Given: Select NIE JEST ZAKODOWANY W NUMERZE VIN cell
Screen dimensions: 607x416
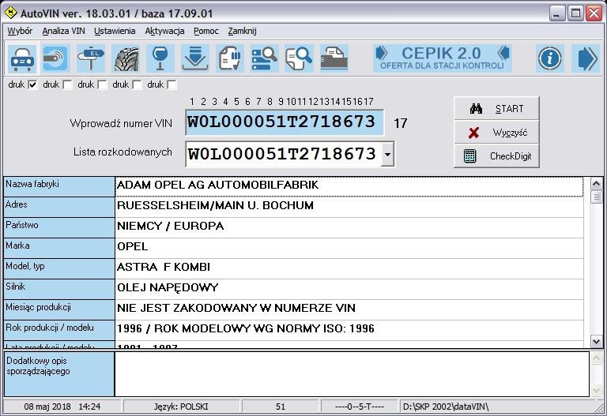Looking at the screenshot, I should (x=349, y=309).
